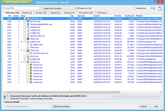Click the Hide button

[156, 106]
